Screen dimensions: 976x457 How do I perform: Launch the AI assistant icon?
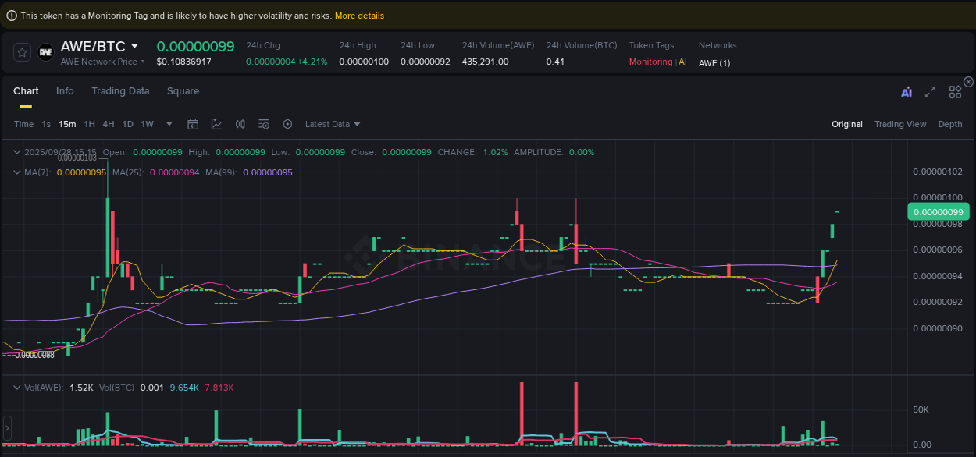pyautogui.click(x=907, y=91)
